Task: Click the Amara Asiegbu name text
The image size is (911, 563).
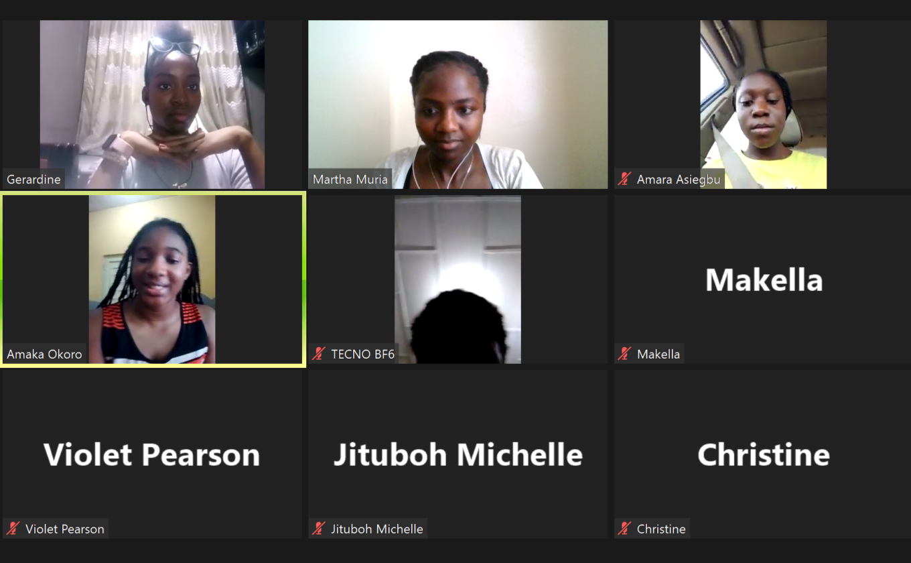Action: (x=679, y=179)
